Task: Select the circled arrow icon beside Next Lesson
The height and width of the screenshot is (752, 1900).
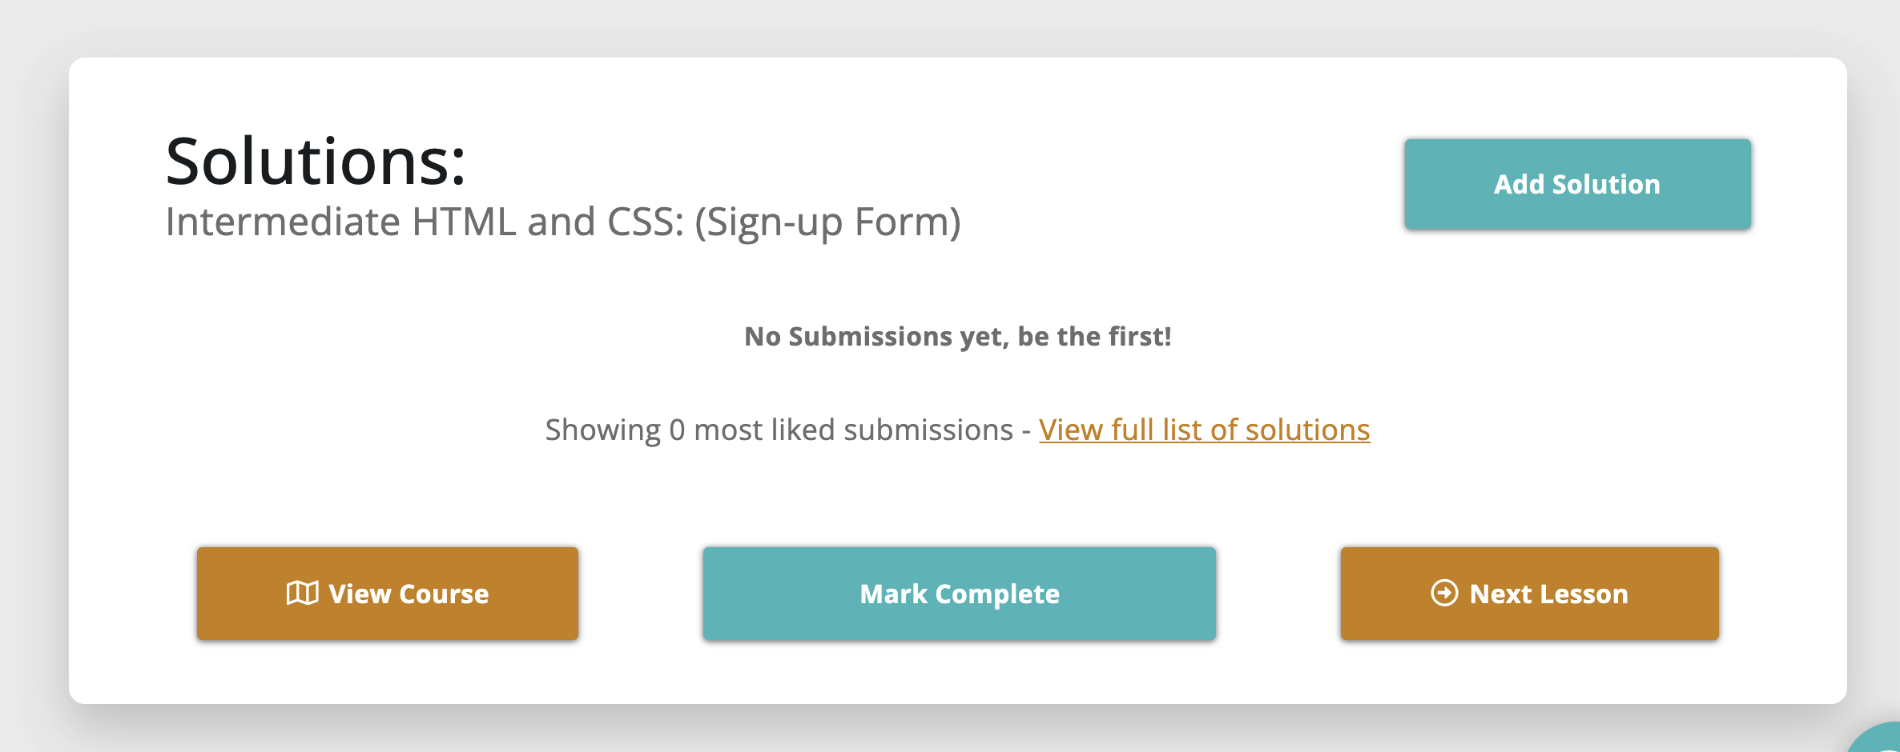Action: coord(1444,594)
